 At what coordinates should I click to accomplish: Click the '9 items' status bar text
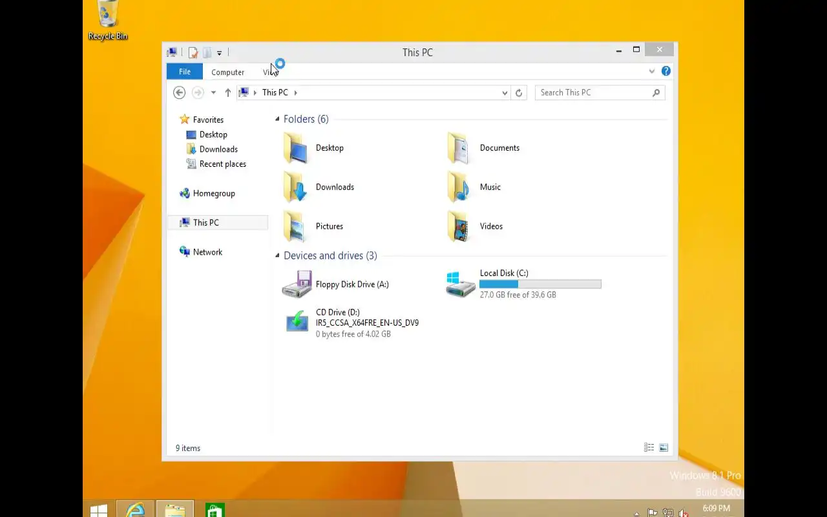click(x=188, y=448)
